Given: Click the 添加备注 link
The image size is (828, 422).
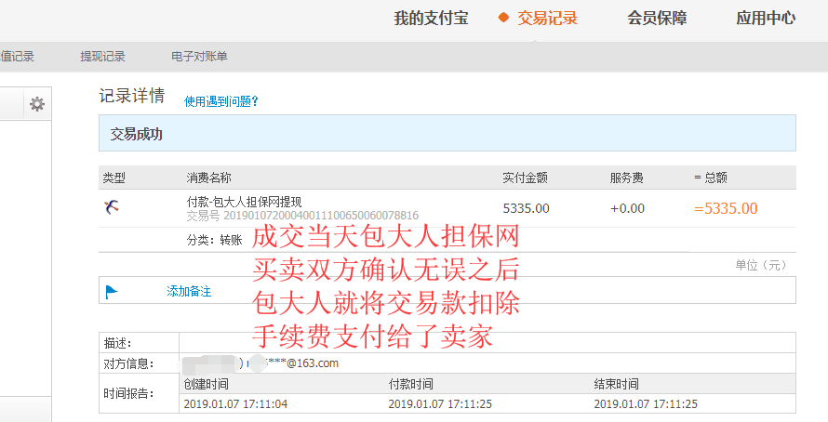Looking at the screenshot, I should [x=189, y=292].
